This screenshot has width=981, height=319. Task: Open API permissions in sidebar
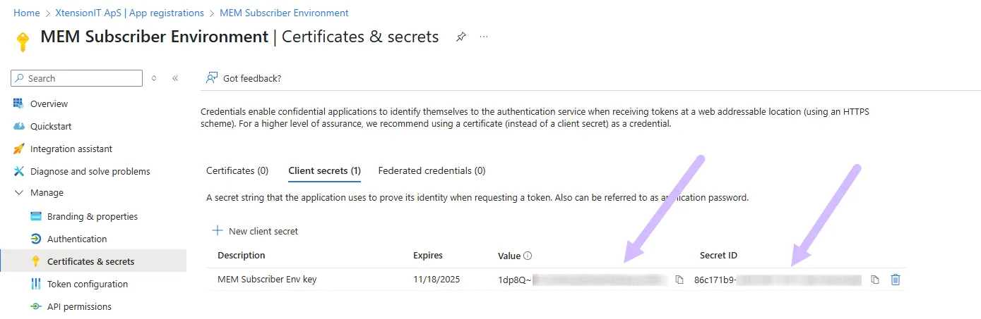[x=79, y=306]
